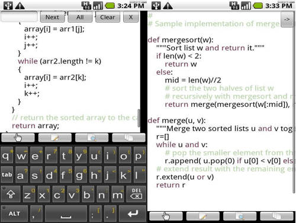Tap the d key

tap(51, 175)
